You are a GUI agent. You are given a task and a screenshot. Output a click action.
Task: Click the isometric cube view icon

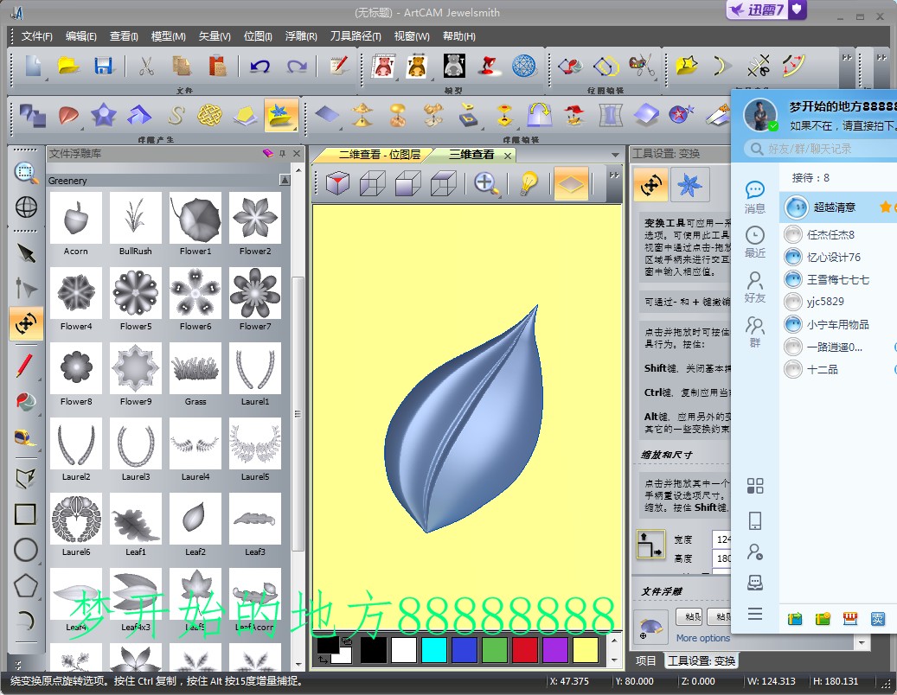[337, 184]
